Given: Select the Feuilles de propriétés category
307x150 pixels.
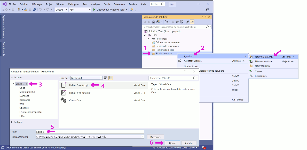Looking at the screenshot, I should [x=31, y=112].
